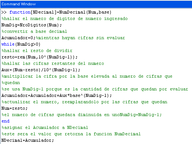Click the comment '%quedan'
The width and height of the screenshot is (192, 144).
click(11, 83)
